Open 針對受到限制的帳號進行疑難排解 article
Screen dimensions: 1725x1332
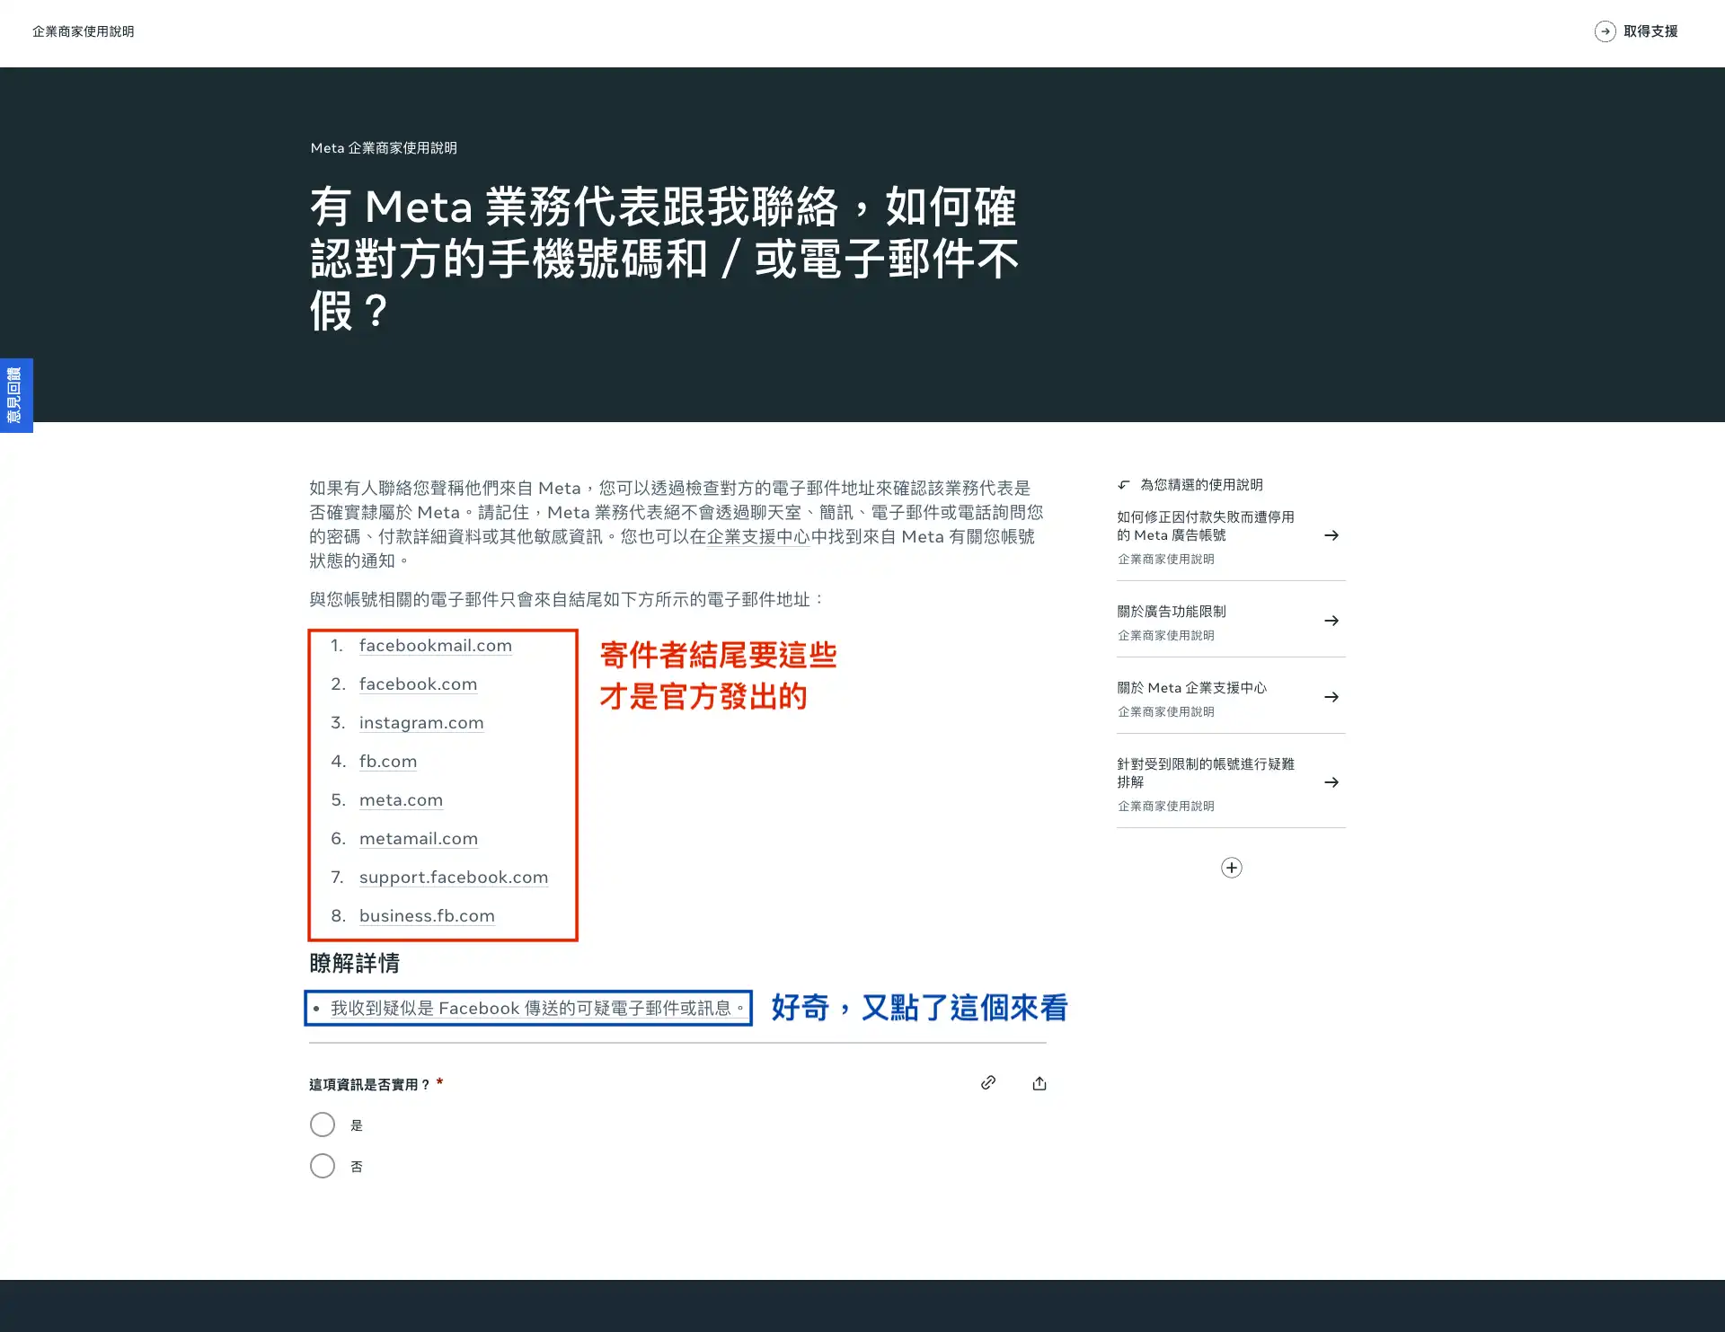pyautogui.click(x=1206, y=773)
